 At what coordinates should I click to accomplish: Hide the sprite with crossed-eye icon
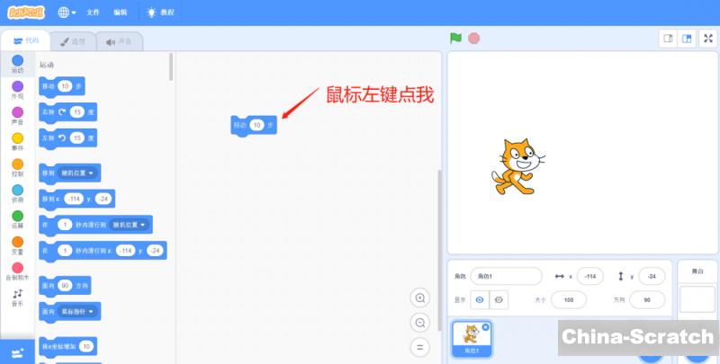pos(499,300)
